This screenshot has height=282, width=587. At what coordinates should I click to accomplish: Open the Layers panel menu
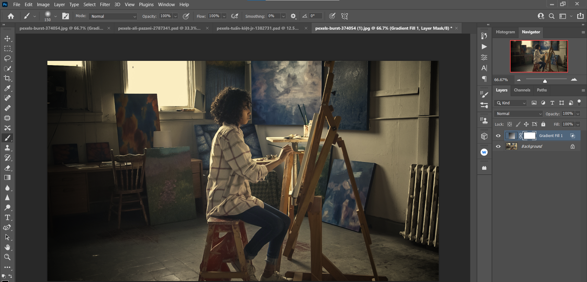pyautogui.click(x=583, y=90)
